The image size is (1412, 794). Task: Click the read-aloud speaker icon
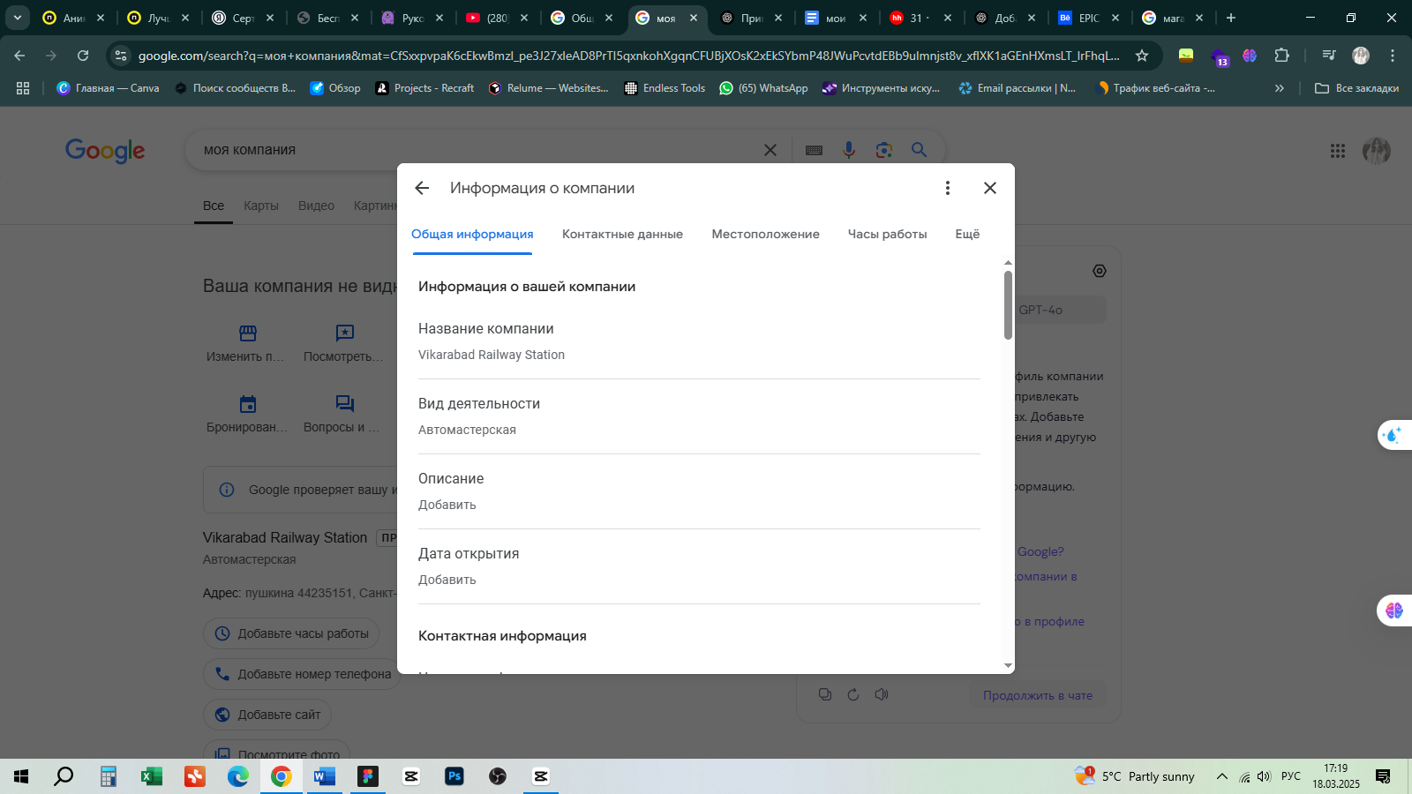(x=882, y=694)
